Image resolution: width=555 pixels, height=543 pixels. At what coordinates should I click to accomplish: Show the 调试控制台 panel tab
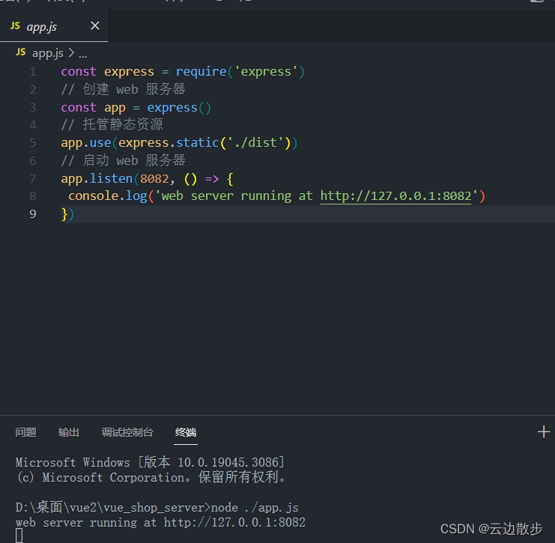pos(127,432)
